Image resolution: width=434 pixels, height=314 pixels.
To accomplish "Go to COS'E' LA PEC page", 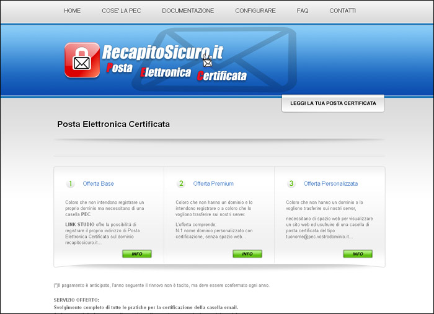I will coord(122,11).
